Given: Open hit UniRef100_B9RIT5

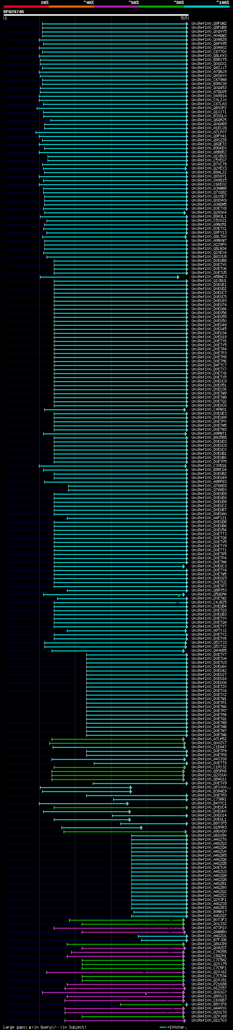Looking at the screenshot, I should [x=209, y=60].
